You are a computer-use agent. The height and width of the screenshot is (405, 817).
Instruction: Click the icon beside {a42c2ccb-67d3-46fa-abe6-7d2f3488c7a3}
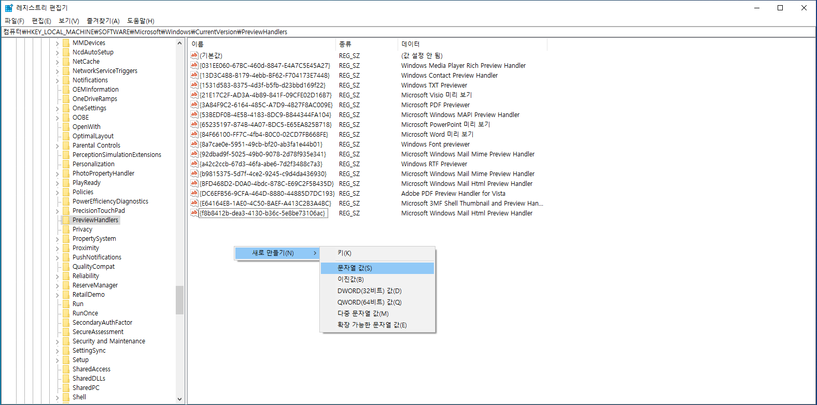coord(194,164)
